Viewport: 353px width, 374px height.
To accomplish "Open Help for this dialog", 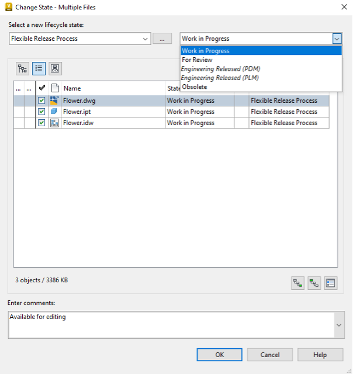I will tap(320, 355).
